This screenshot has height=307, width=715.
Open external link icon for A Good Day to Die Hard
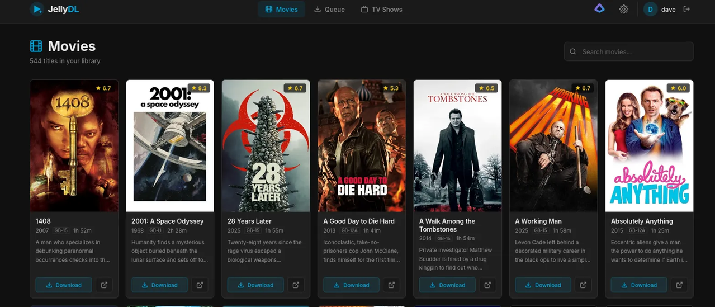coord(391,285)
